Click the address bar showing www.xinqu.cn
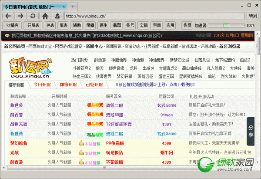Viewport: 261px width, 179px height. click(154, 16)
